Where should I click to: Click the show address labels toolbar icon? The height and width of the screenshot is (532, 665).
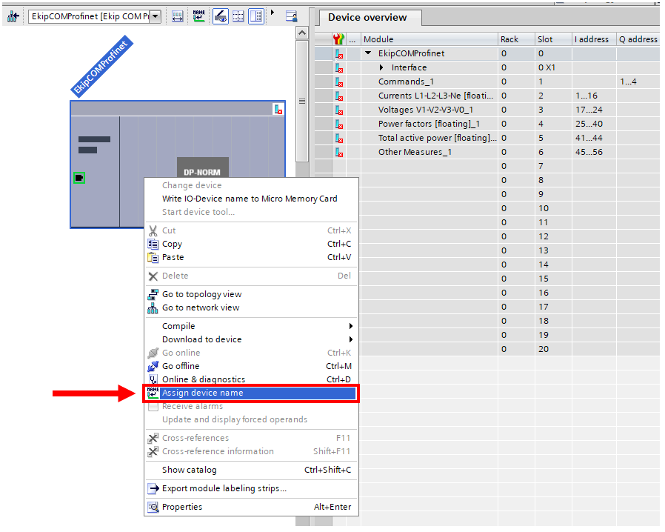178,16
